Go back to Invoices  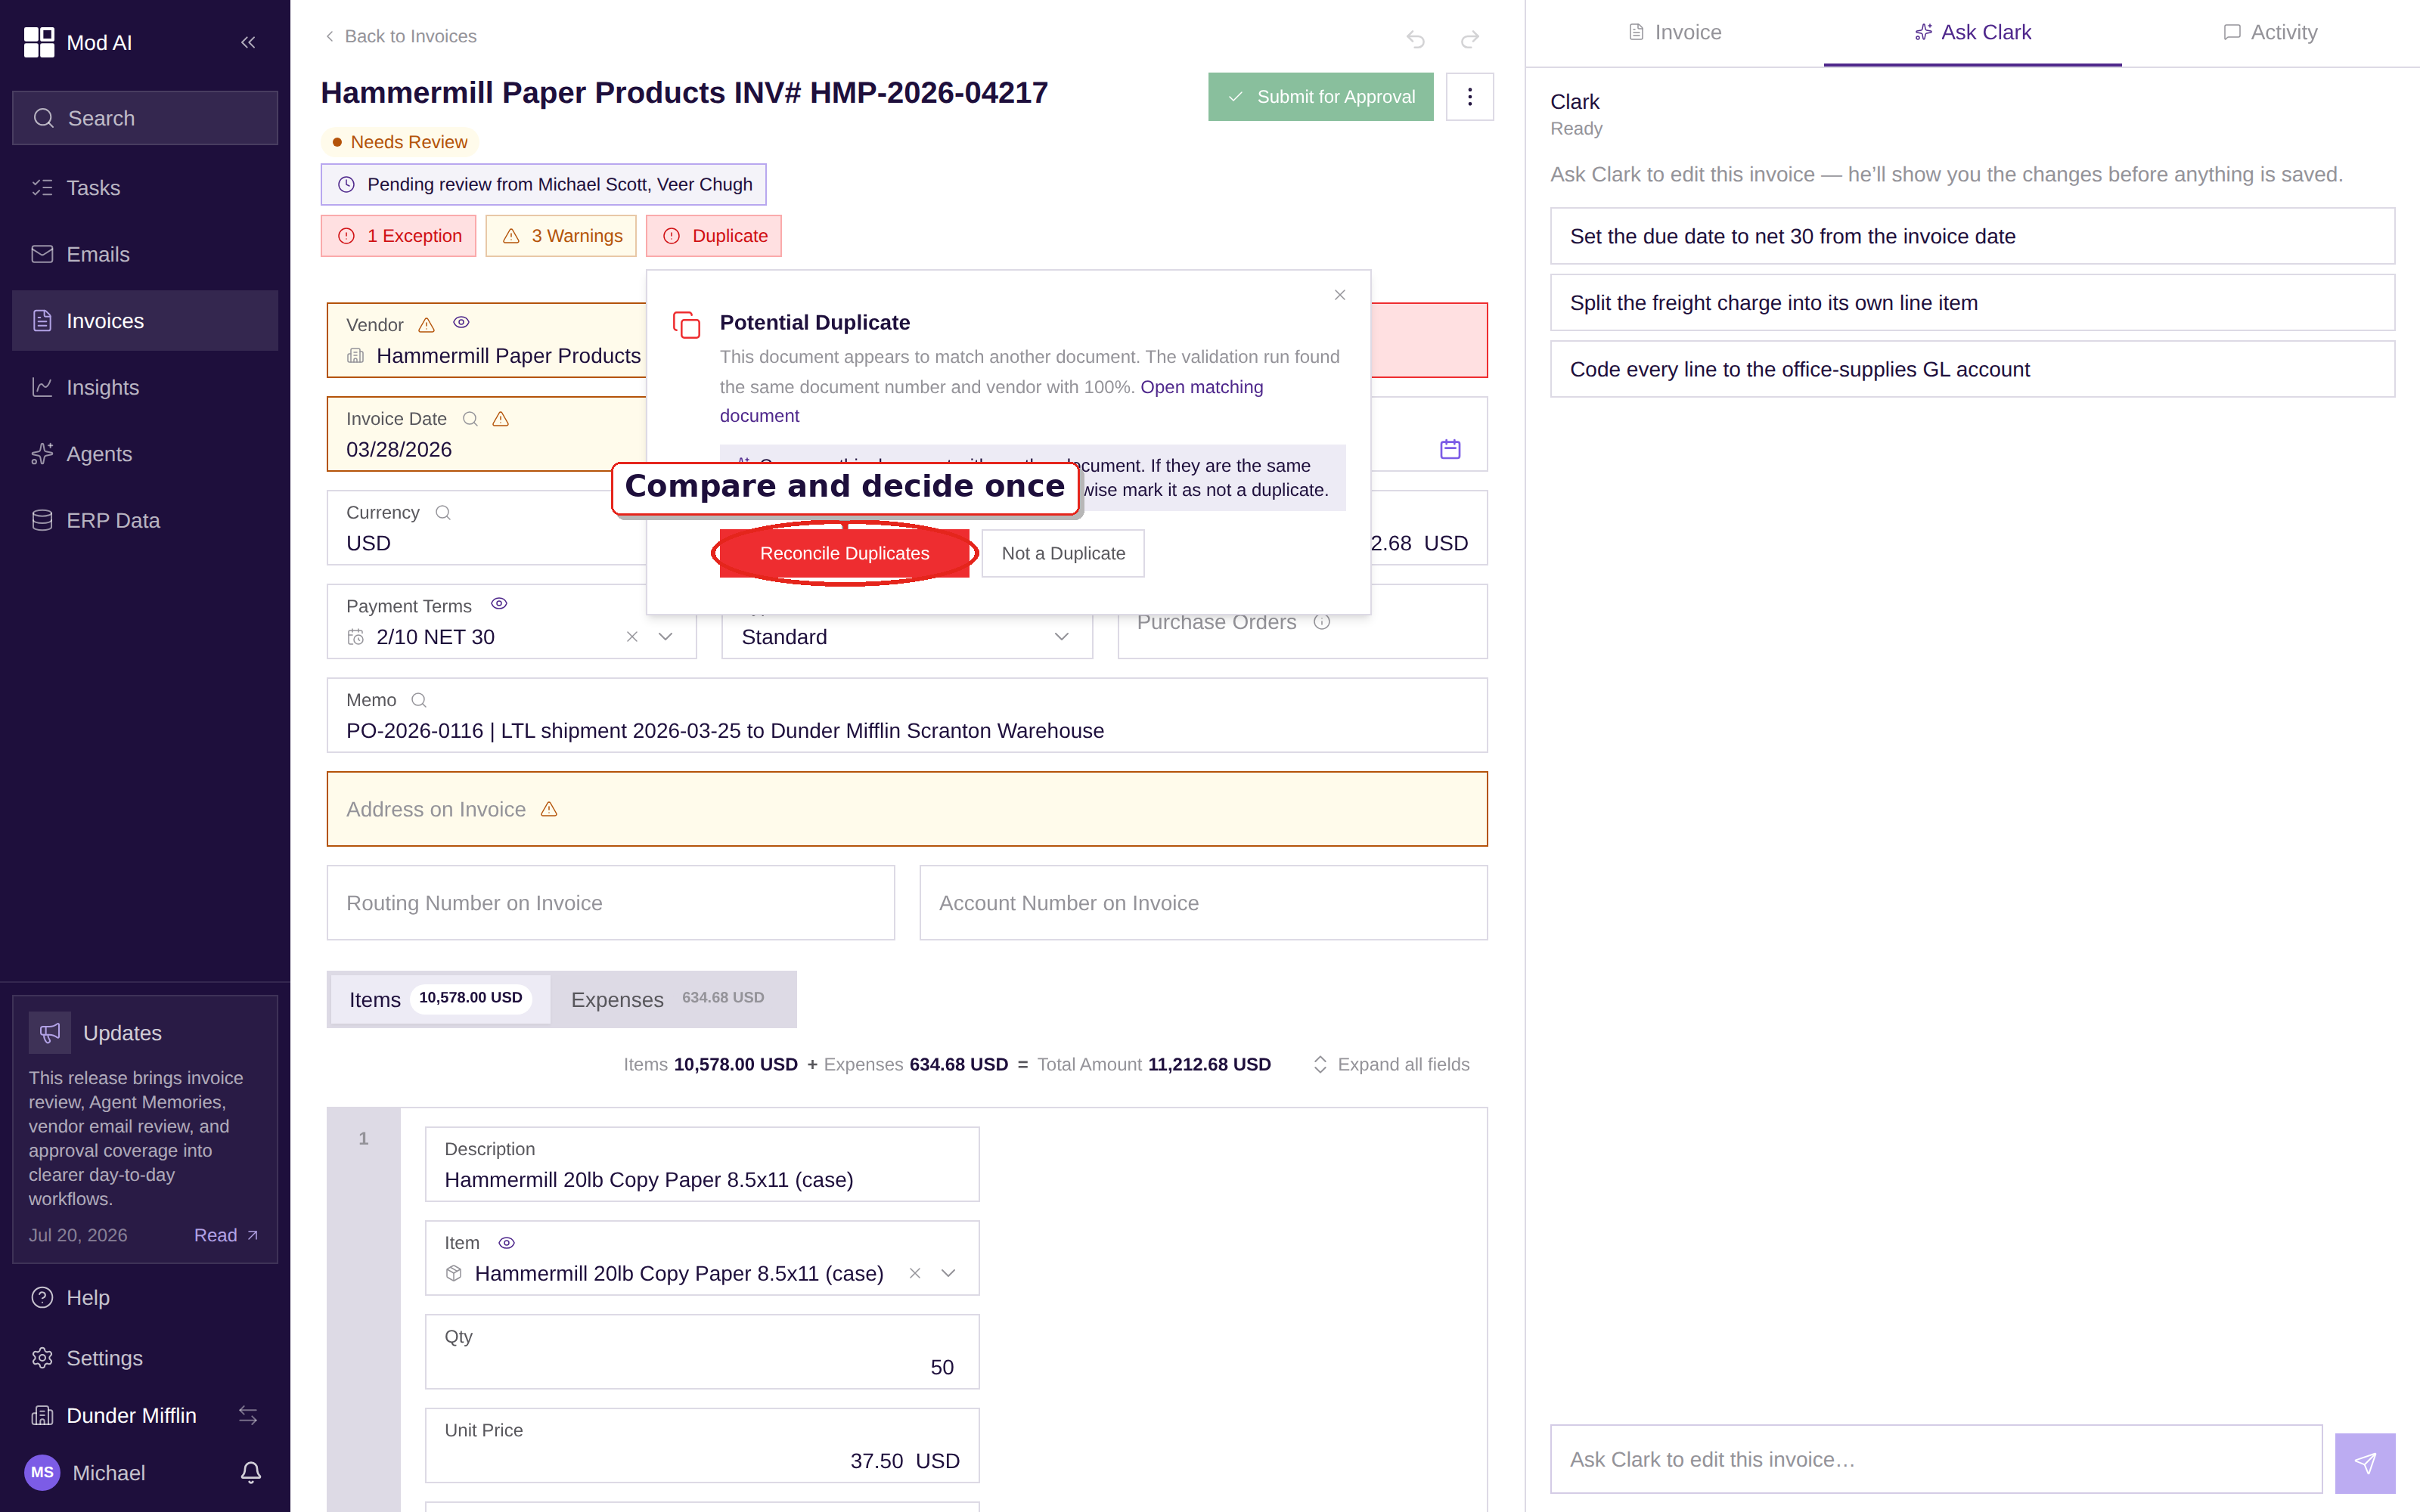(400, 36)
